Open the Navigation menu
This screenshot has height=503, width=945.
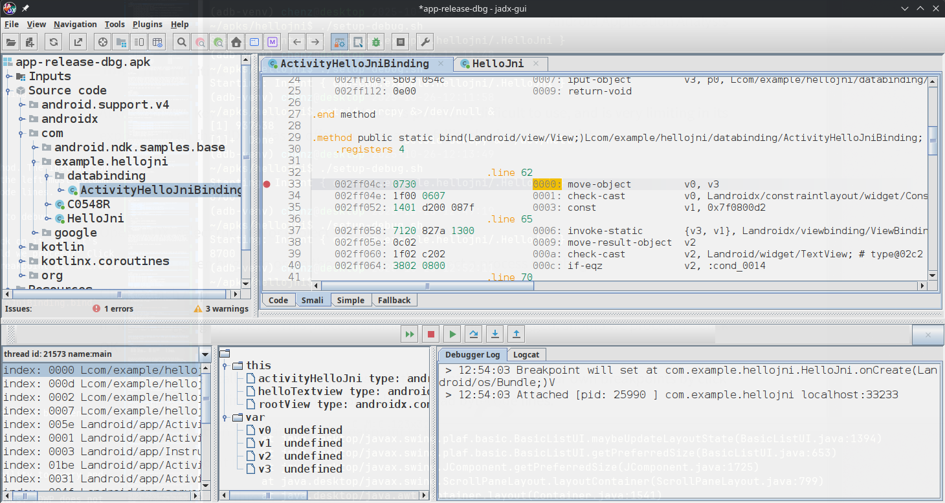[75, 24]
